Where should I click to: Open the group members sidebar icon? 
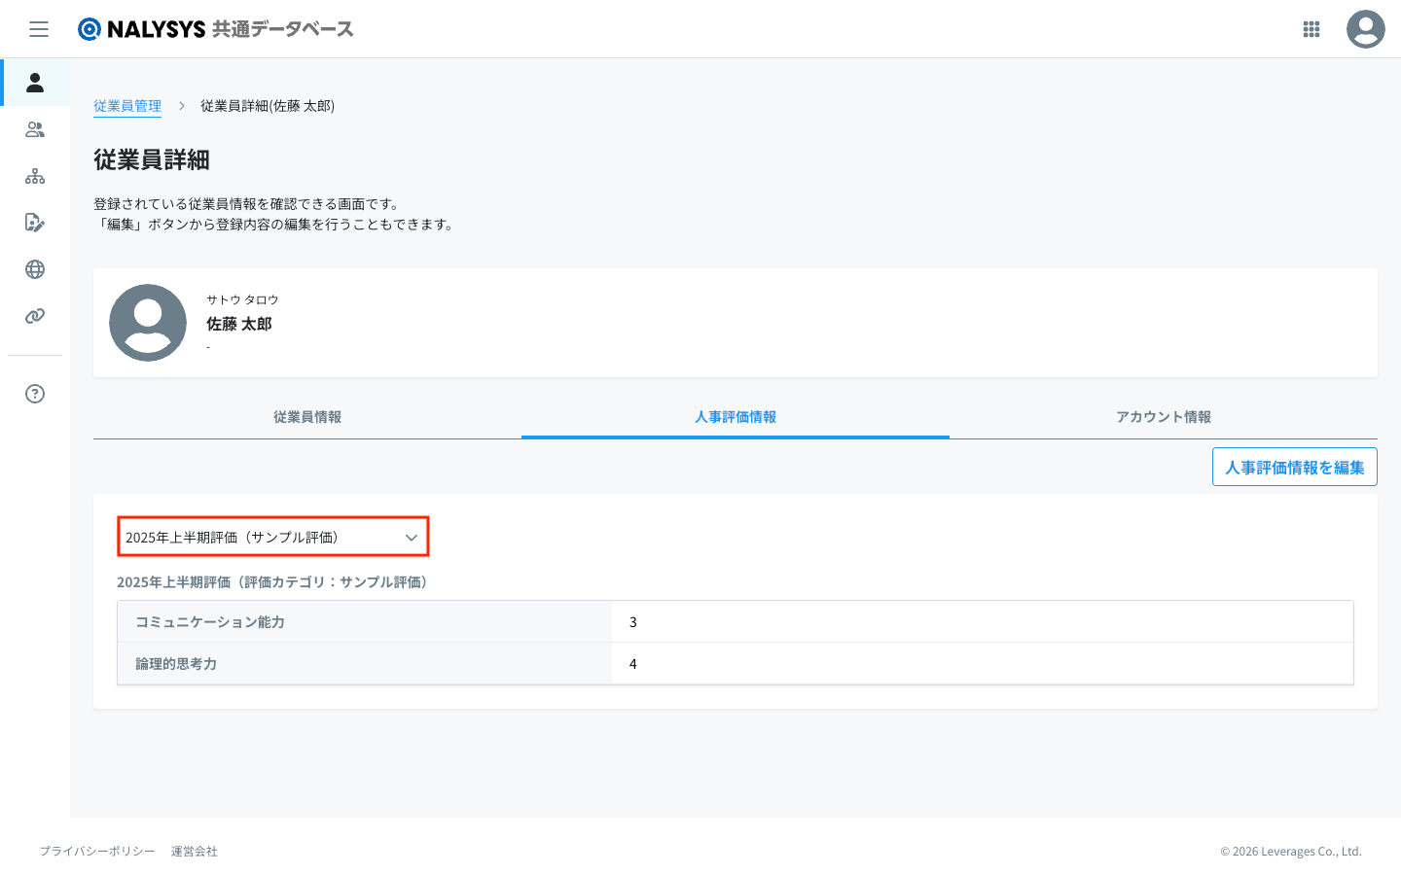(x=35, y=129)
